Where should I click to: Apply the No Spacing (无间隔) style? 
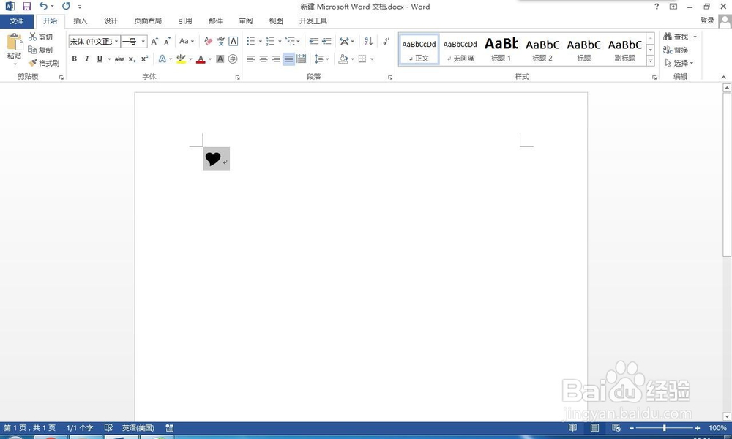point(460,49)
